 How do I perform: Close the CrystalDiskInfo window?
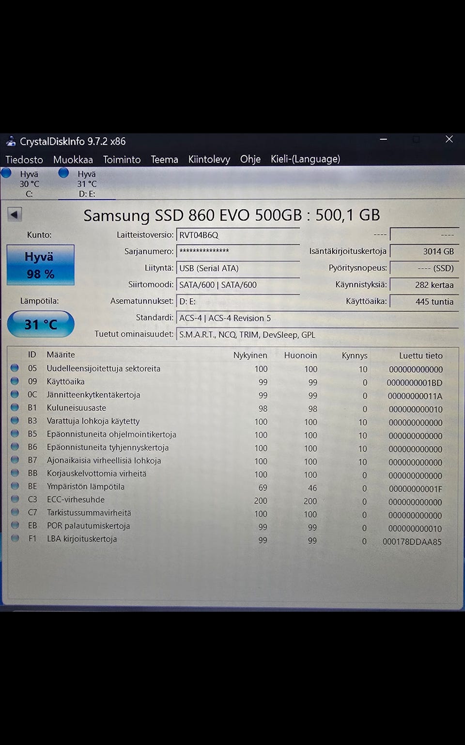[449, 139]
